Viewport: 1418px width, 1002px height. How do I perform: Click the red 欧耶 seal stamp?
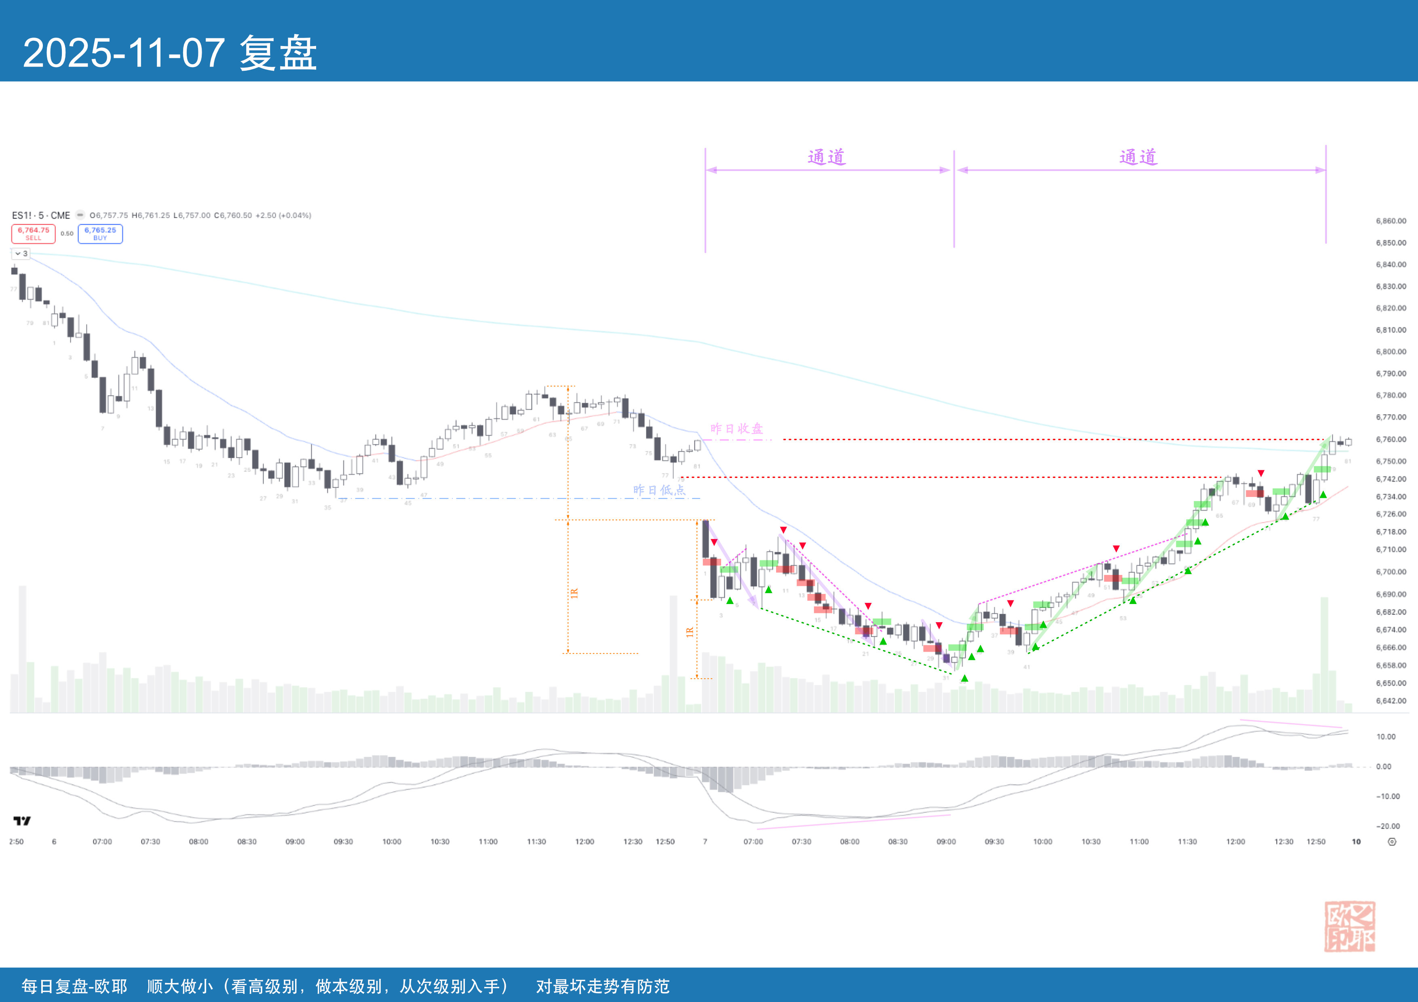[1349, 926]
